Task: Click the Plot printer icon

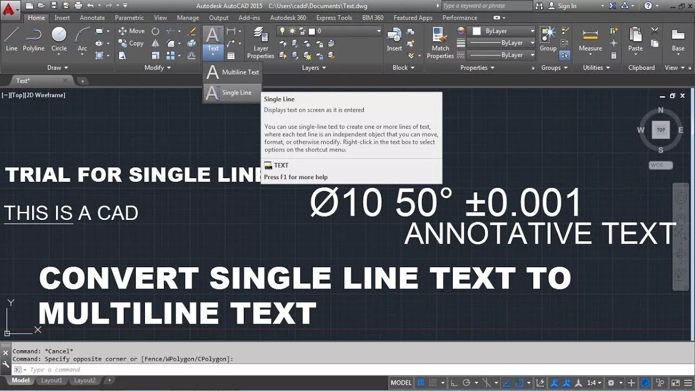Action: pyautogui.click(x=78, y=5)
